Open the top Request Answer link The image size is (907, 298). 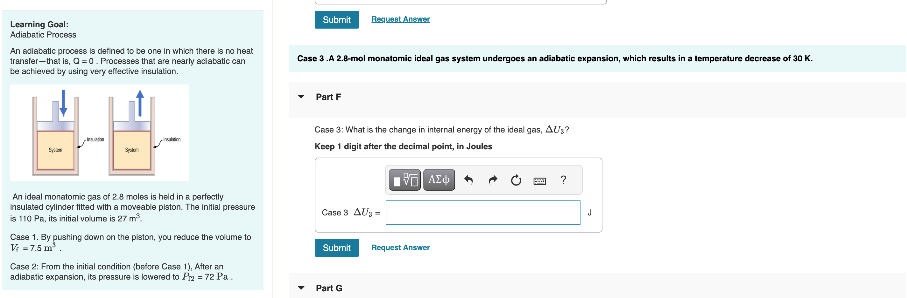[400, 19]
